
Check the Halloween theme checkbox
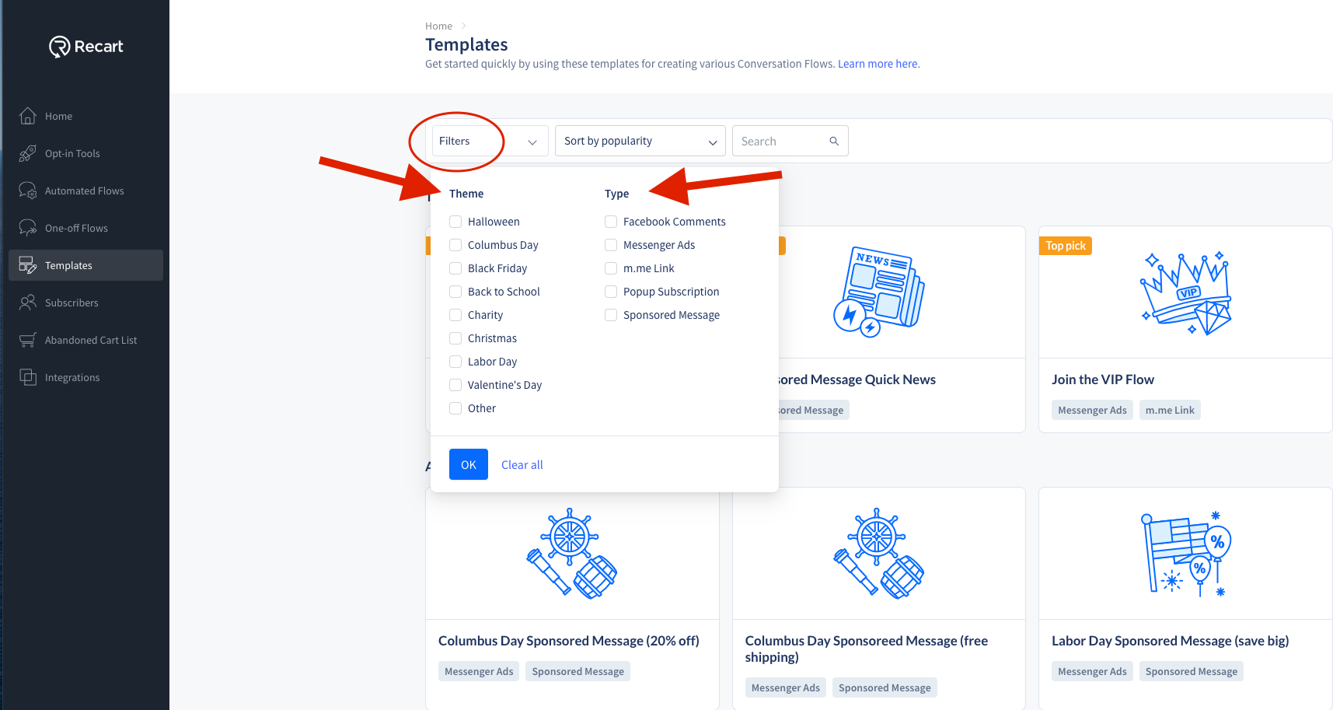click(455, 222)
